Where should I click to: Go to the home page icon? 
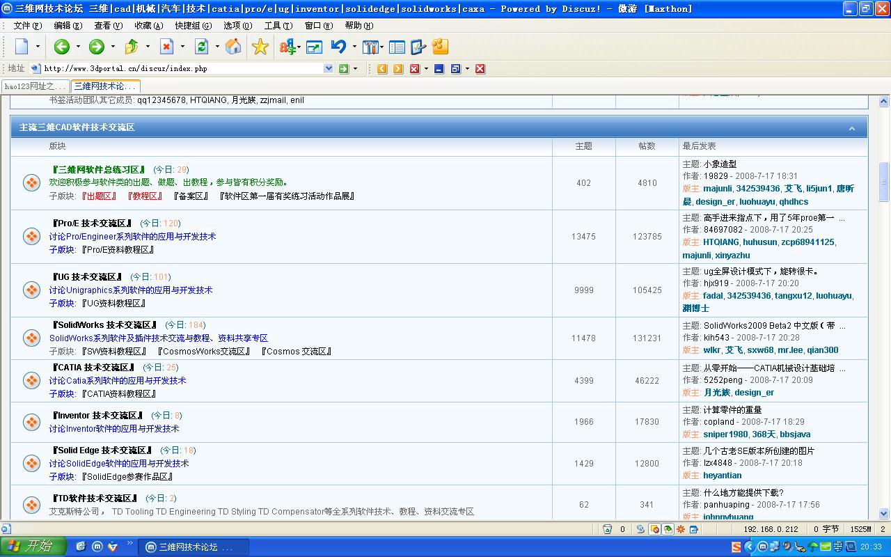pos(234,47)
